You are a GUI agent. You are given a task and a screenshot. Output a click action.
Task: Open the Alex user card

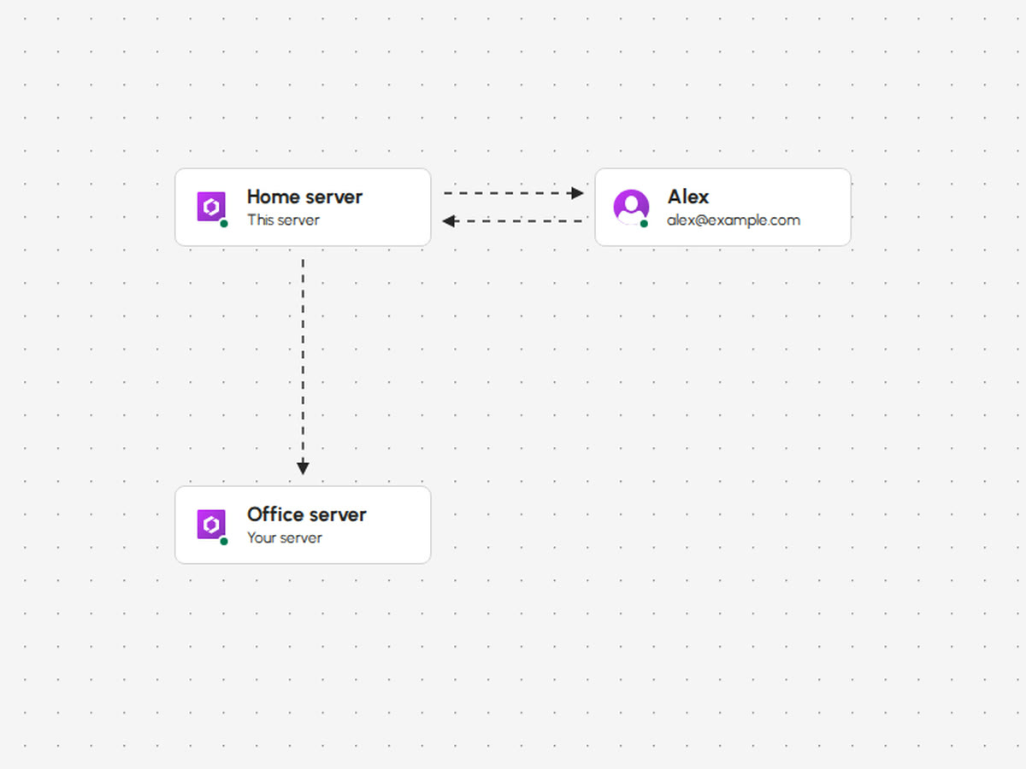[x=722, y=207]
